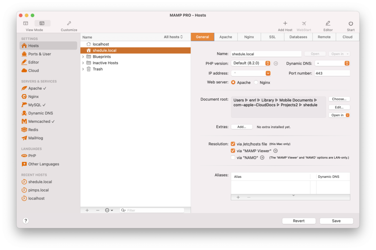Screen dimensions: 376x250
Task: Switch to standard View Mode icon
Action: [26, 23]
